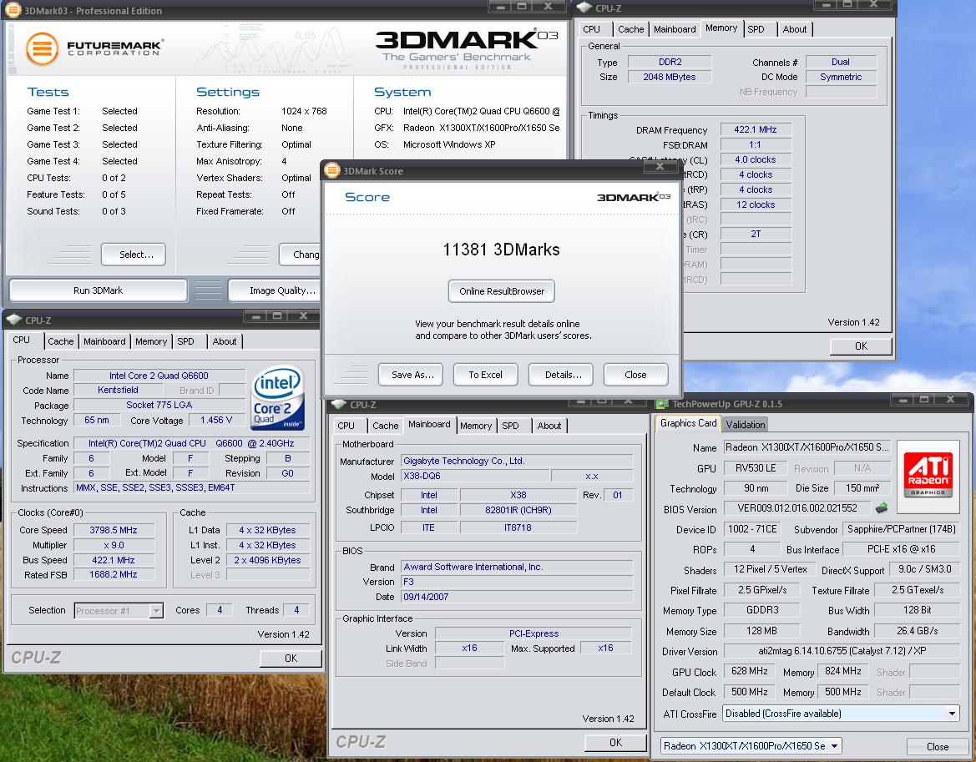The width and height of the screenshot is (976, 762).
Task: Click OK in CPU-Z Memory window
Action: (861, 346)
